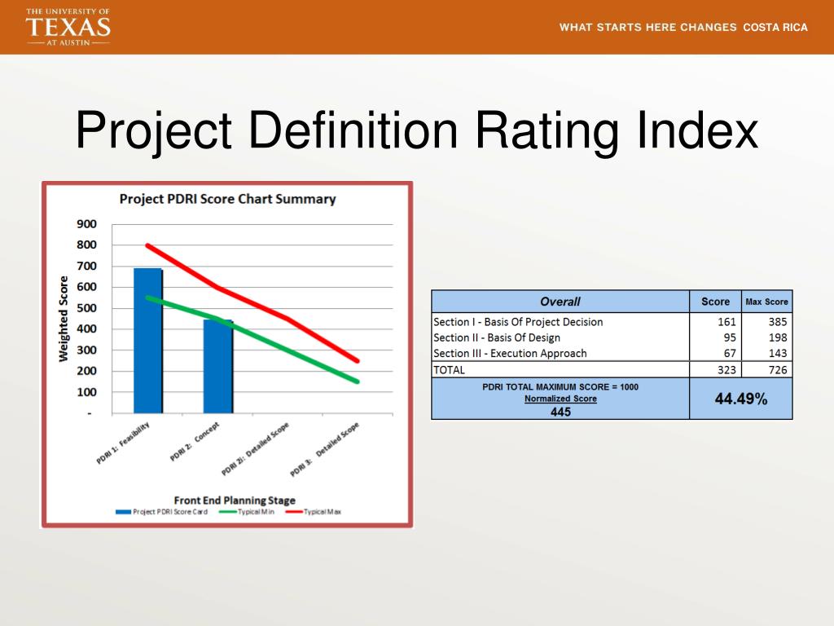
Task: Click the 'Max Score' column header
Action: pos(767,302)
